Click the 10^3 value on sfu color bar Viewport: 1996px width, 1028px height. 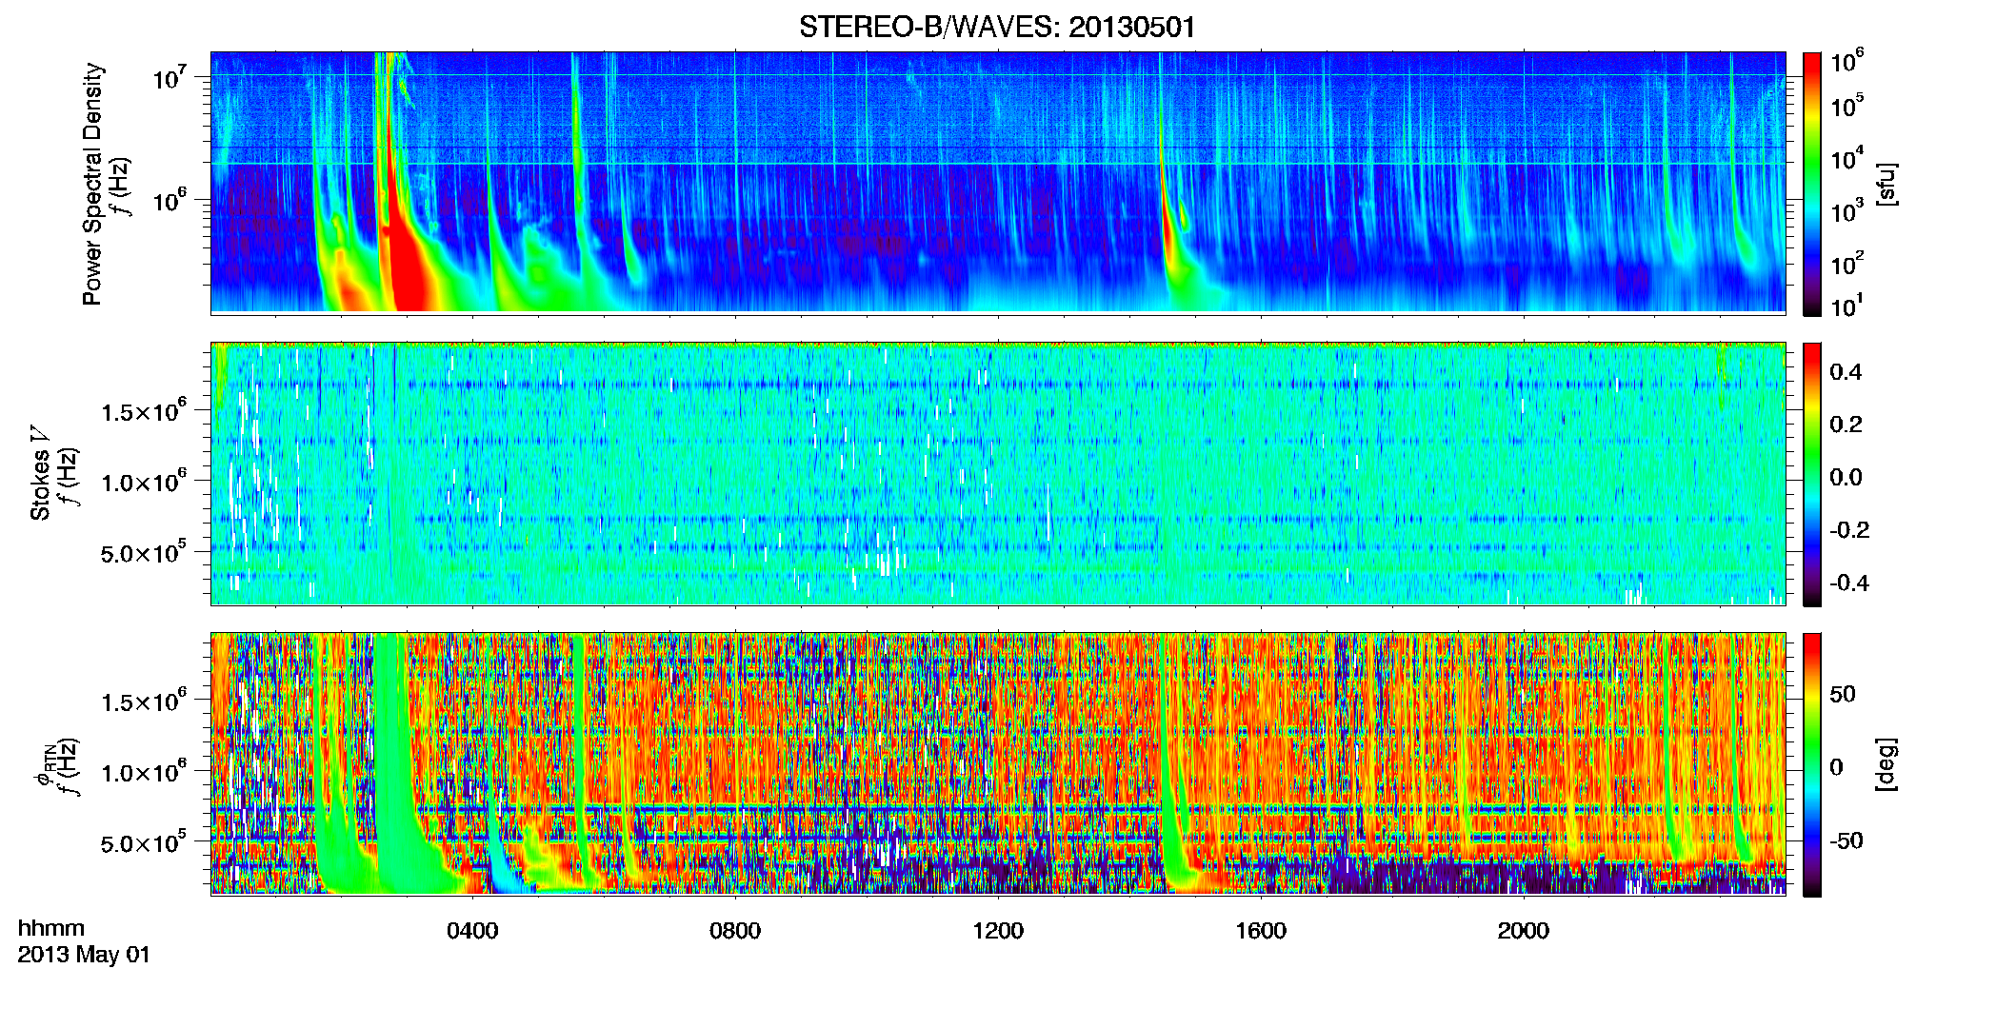pyautogui.click(x=1847, y=209)
